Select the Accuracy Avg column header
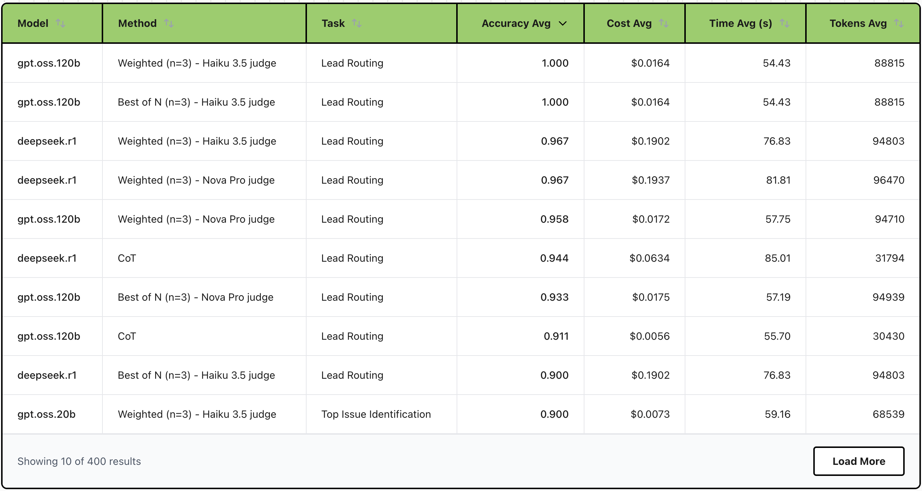The width and height of the screenshot is (922, 491). 516,24
